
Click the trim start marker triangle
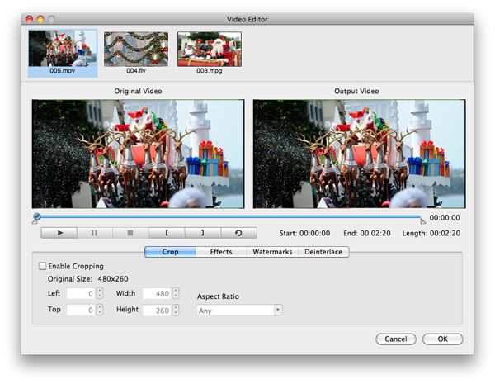[x=35, y=222]
